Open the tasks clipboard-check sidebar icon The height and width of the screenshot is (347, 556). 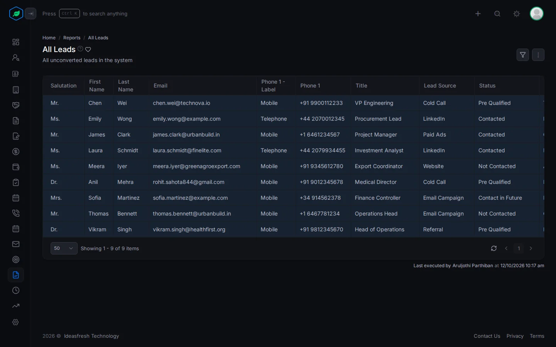[x=16, y=182]
